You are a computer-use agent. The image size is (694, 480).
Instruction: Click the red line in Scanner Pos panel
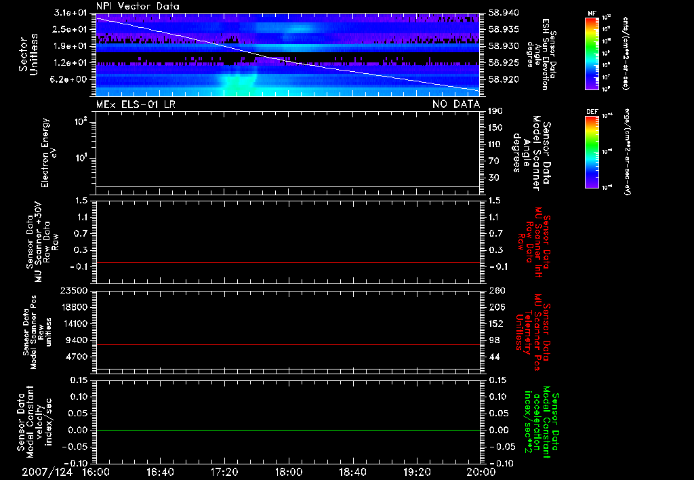point(288,344)
